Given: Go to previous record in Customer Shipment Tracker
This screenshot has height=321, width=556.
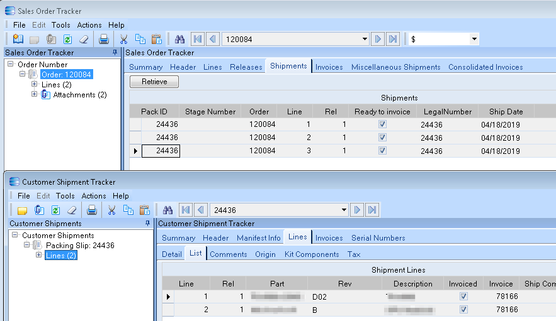Looking at the screenshot, I should coord(200,210).
